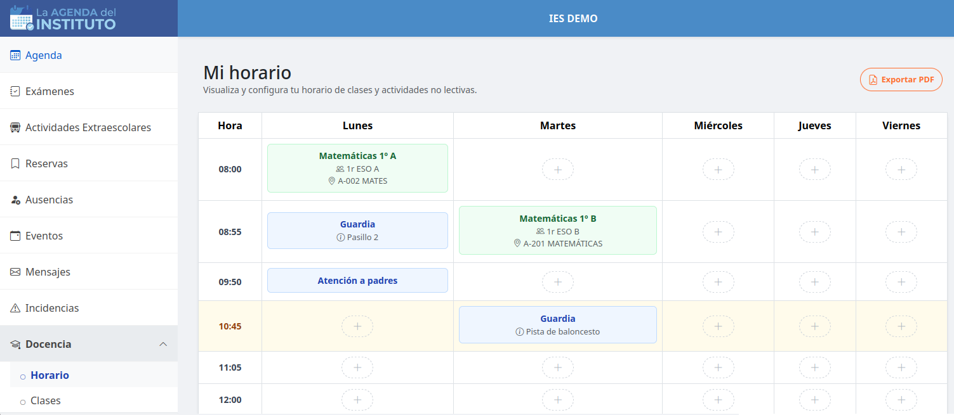Add an activity on Miércoles at 11:05

(719, 367)
